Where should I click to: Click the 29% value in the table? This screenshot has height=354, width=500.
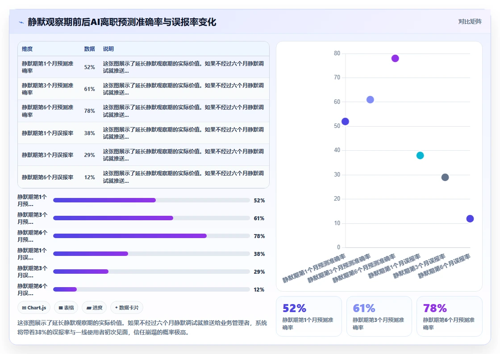tap(89, 155)
